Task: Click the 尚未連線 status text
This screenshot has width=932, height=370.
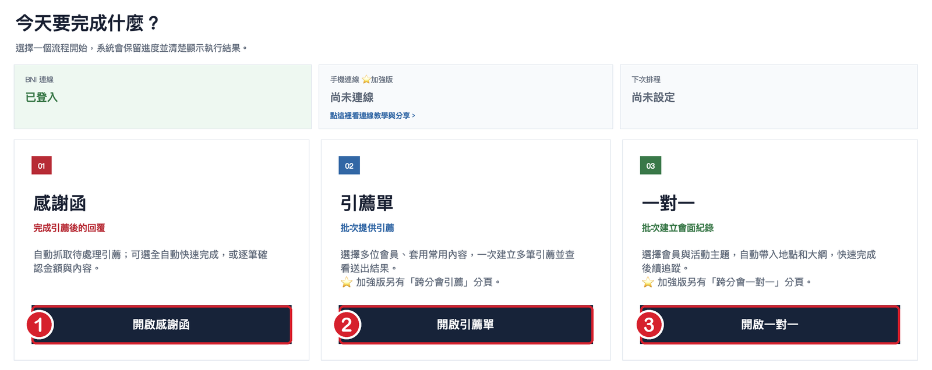Action: [x=352, y=97]
